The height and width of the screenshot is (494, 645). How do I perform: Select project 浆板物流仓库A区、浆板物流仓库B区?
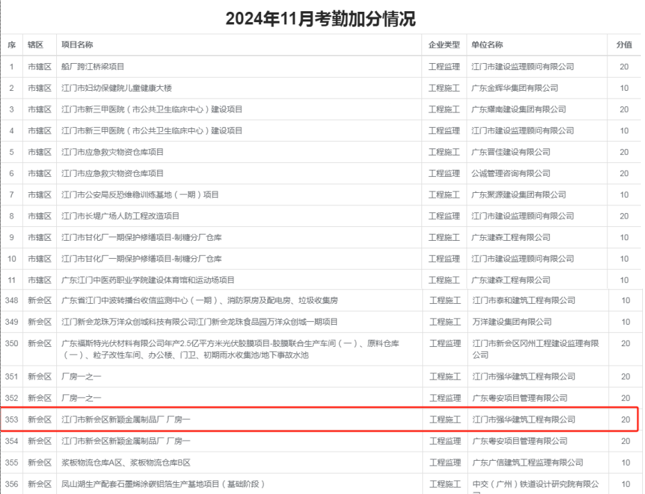pos(126,462)
